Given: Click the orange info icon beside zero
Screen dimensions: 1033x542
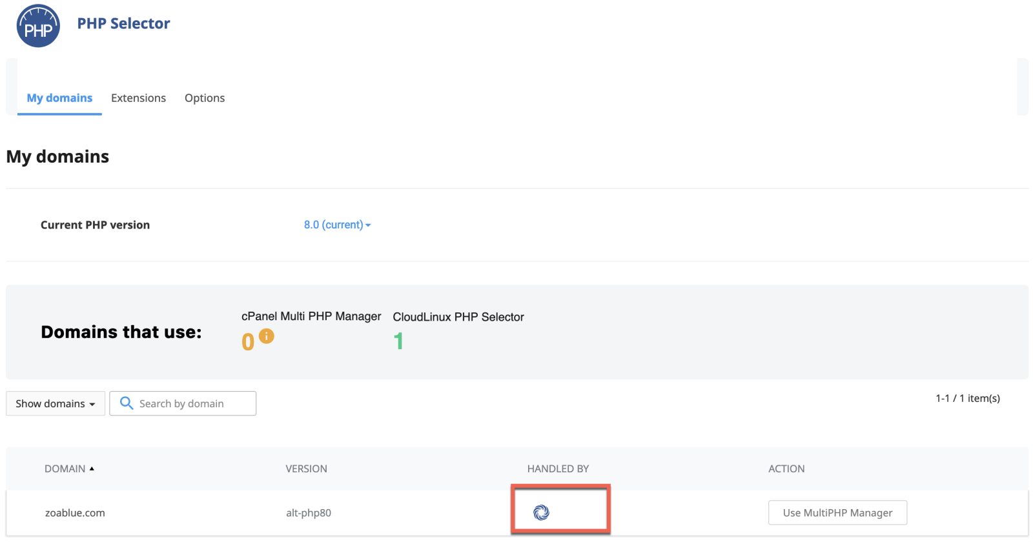Looking at the screenshot, I should pyautogui.click(x=266, y=336).
